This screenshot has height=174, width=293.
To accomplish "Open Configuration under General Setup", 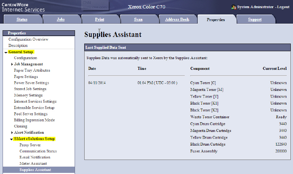I will (x=25, y=58).
